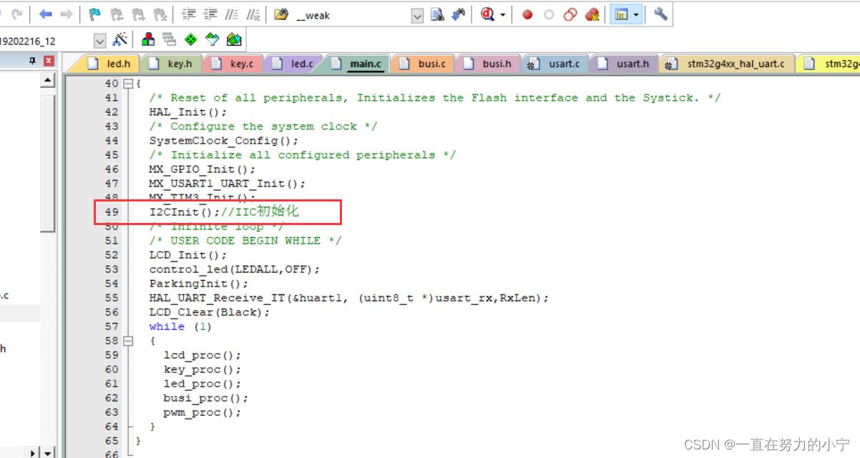The image size is (860, 458).
Task: Open Manage Run-Time Environment green diamond
Action: [x=191, y=39]
